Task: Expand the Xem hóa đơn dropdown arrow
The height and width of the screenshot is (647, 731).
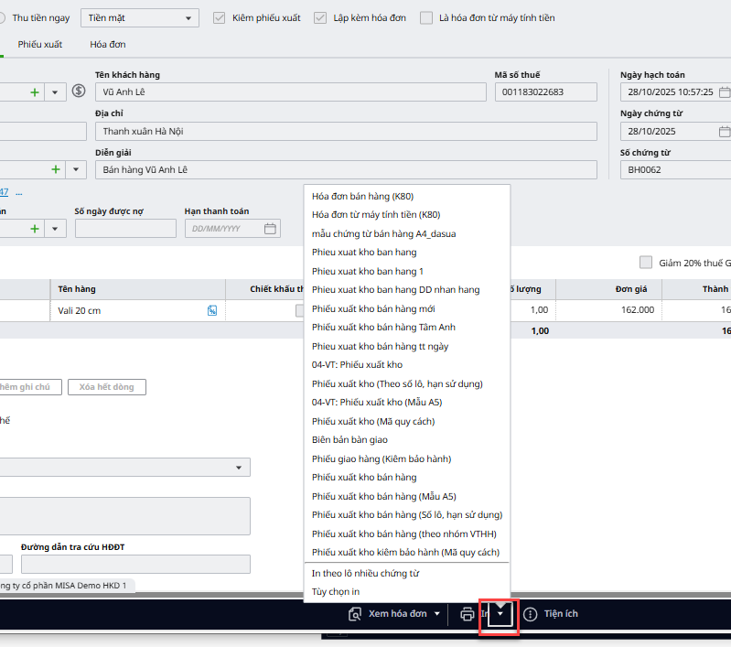Action: [437, 614]
